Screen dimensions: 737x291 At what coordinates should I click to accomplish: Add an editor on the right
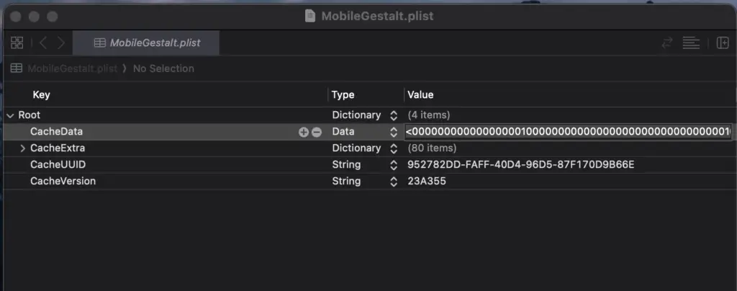click(x=723, y=42)
